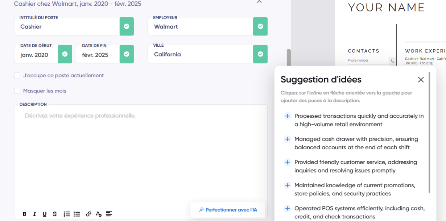Image resolution: width=446 pixels, height=221 pixels.
Task: Open the text alignment options
Action: point(109,214)
